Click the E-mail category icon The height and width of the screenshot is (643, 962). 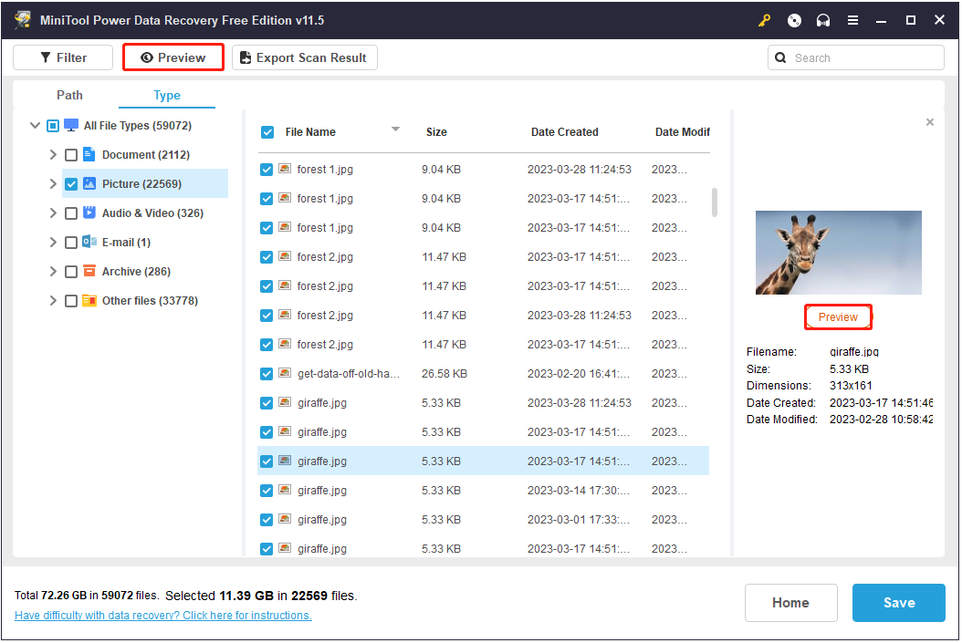[89, 242]
